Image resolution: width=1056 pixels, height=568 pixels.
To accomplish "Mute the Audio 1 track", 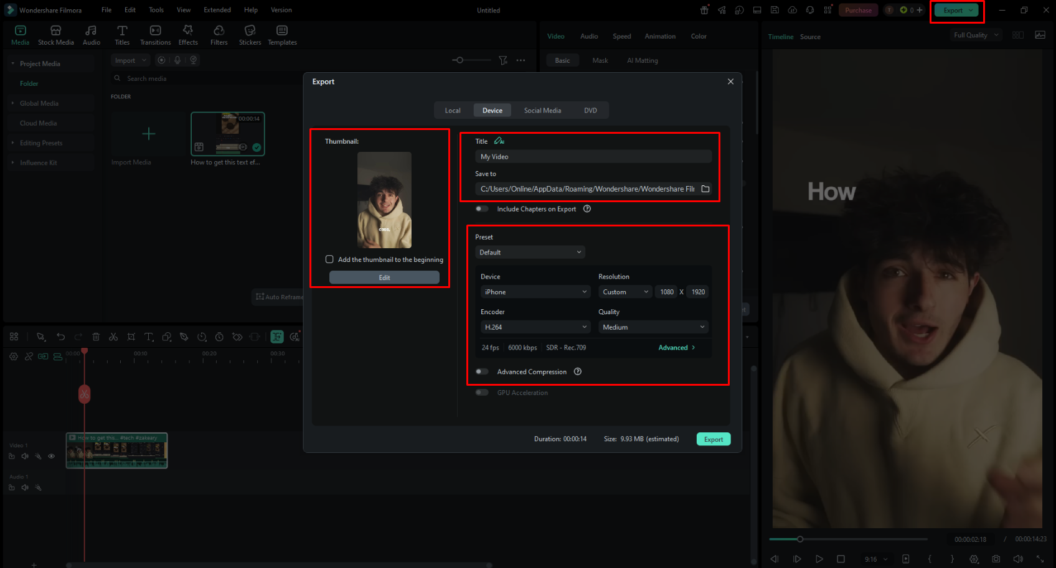I will click(x=25, y=487).
